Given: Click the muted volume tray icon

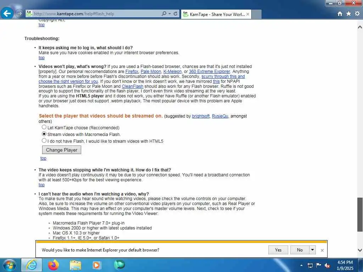Looking at the screenshot, I should [x=327, y=265].
